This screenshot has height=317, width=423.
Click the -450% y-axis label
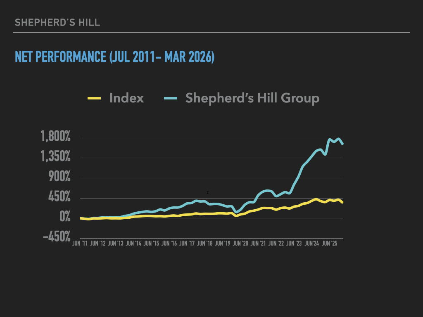(x=57, y=238)
